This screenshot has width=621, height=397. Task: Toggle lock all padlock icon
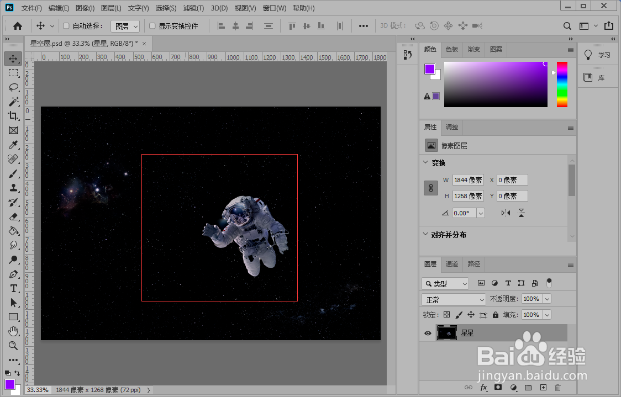coord(496,315)
